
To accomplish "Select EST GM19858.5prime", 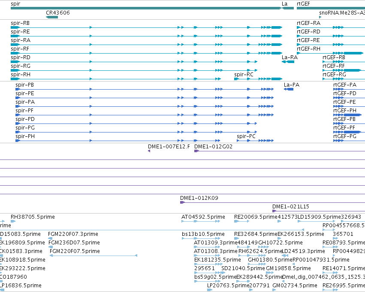I will pos(269,273).
